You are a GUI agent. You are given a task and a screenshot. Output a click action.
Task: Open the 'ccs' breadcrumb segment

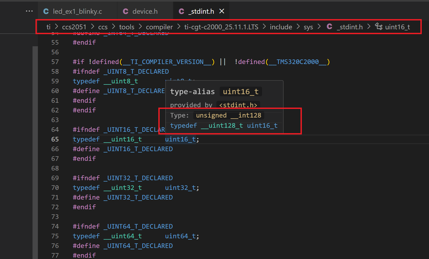[x=103, y=27]
